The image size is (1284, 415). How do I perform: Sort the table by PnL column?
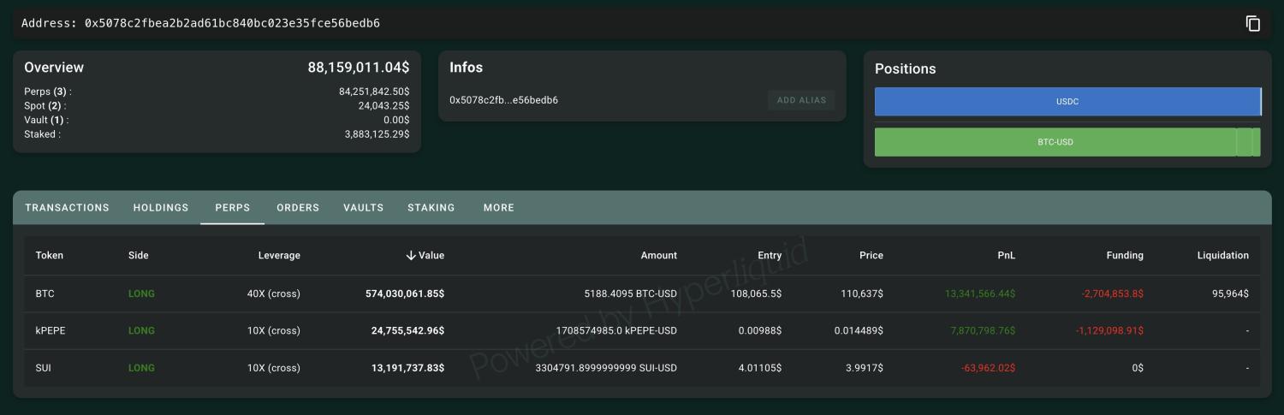[1006, 255]
